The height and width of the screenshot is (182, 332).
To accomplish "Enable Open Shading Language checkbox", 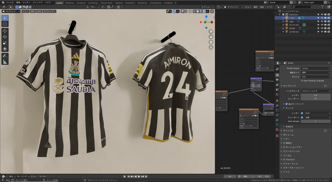I will point(302,81).
